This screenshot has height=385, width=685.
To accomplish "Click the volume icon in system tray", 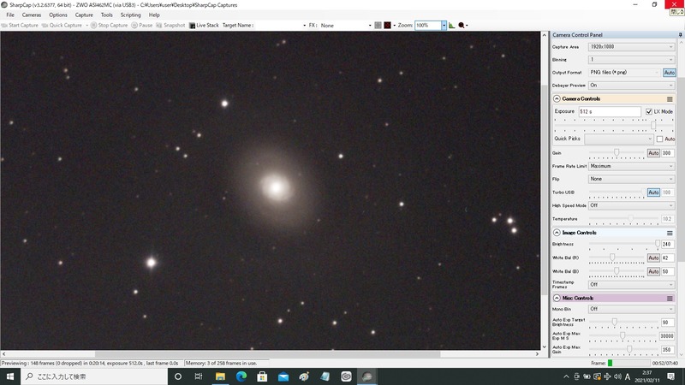I will 617,376.
